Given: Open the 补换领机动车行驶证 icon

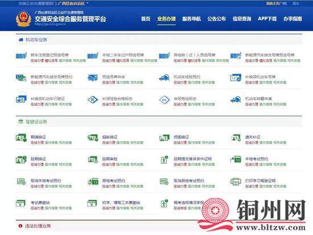Looking at the screenshot, I should tap(22, 100).
